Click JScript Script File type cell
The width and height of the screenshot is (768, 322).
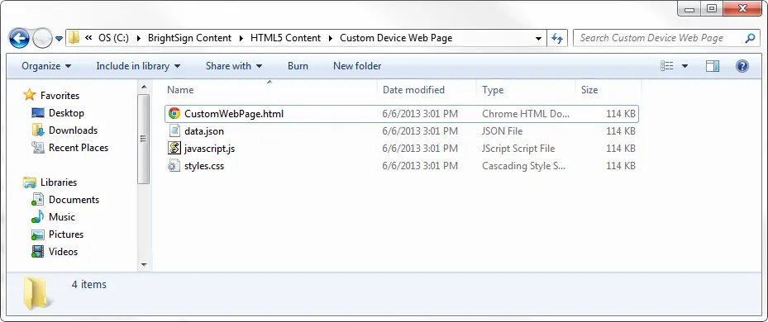[x=518, y=149]
